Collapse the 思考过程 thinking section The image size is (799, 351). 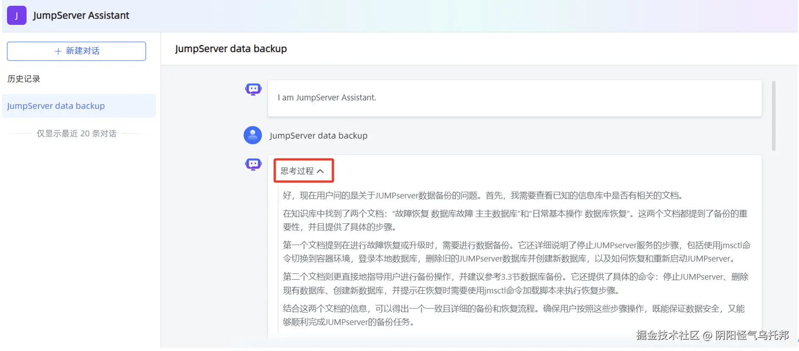pyautogui.click(x=302, y=171)
